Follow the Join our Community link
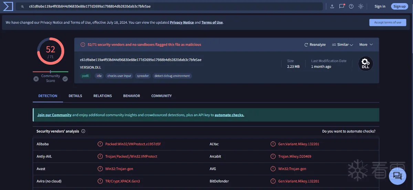Image resolution: width=413 pixels, height=190 pixels. tap(54, 115)
